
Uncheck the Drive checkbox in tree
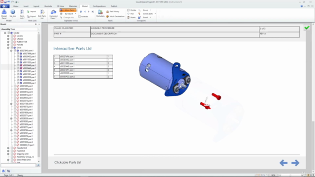(12, 48)
